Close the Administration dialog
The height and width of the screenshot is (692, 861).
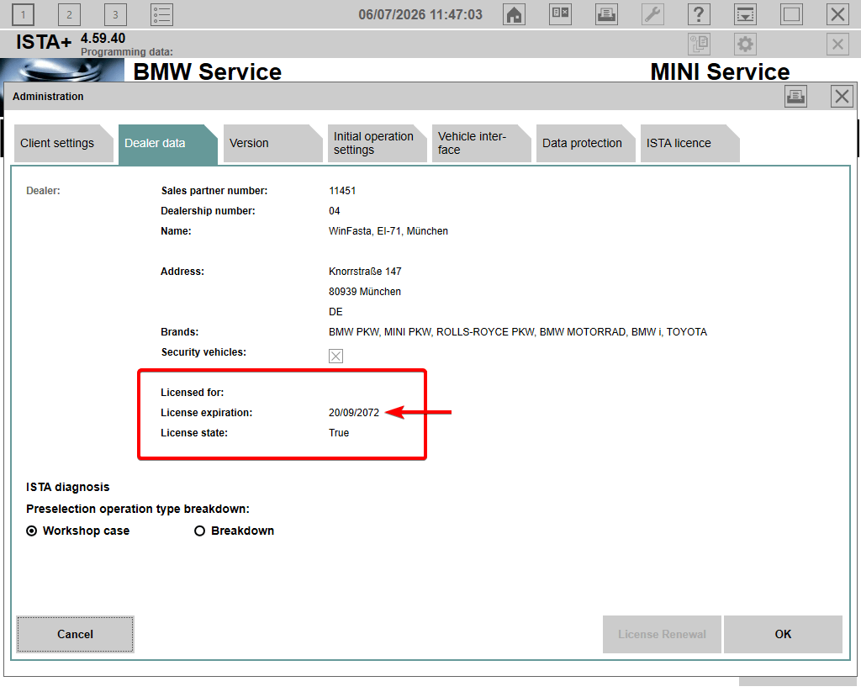[x=842, y=97]
